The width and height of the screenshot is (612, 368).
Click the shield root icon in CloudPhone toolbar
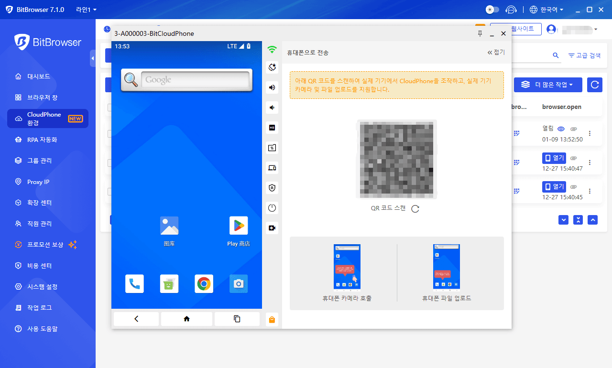(x=272, y=188)
